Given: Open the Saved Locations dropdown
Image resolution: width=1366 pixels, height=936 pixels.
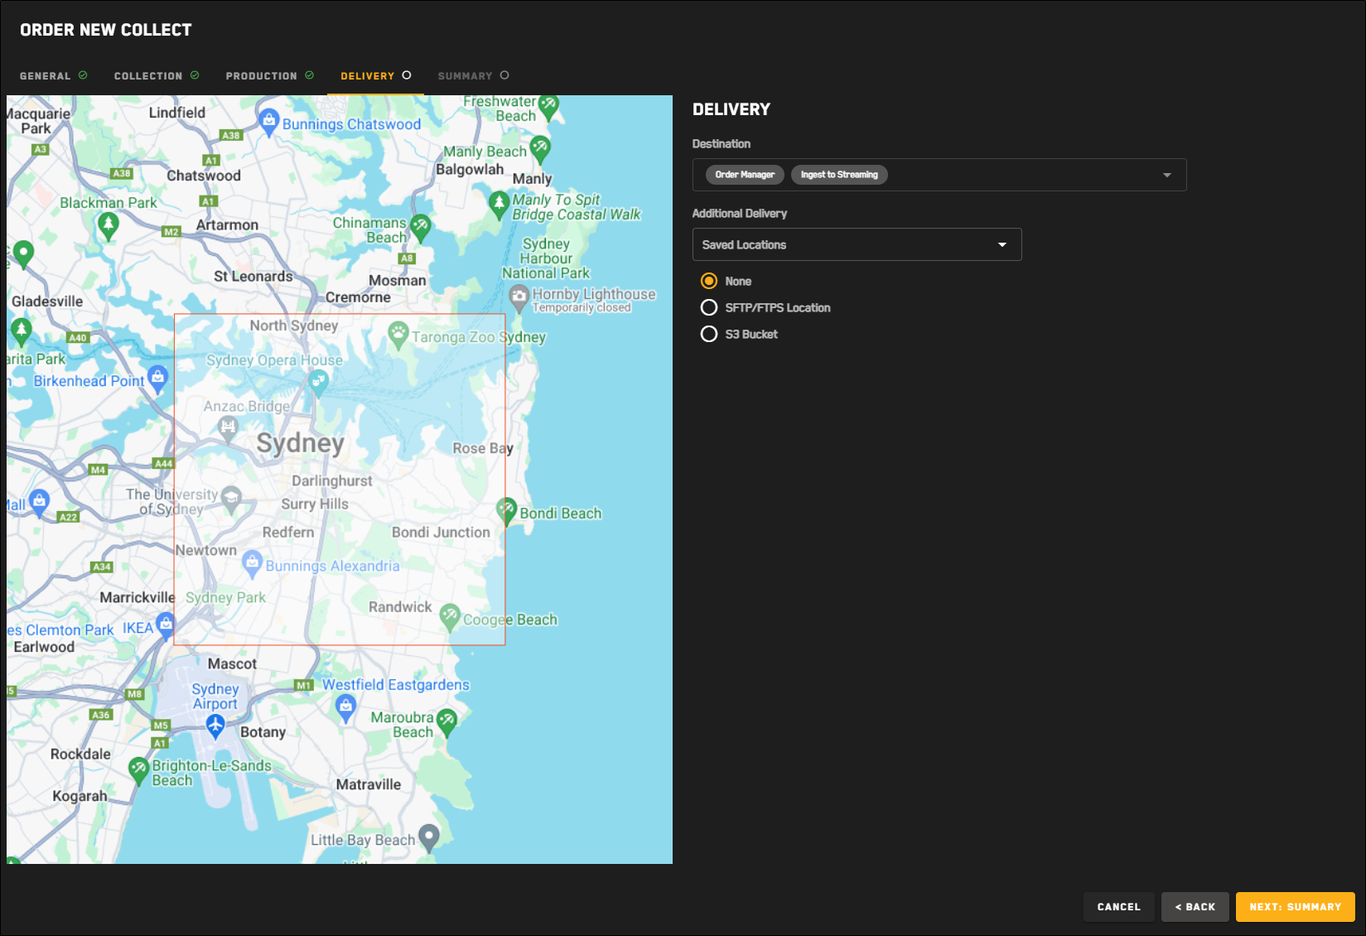Looking at the screenshot, I should 857,244.
